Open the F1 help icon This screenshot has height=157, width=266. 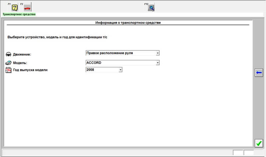click(x=15, y=8)
